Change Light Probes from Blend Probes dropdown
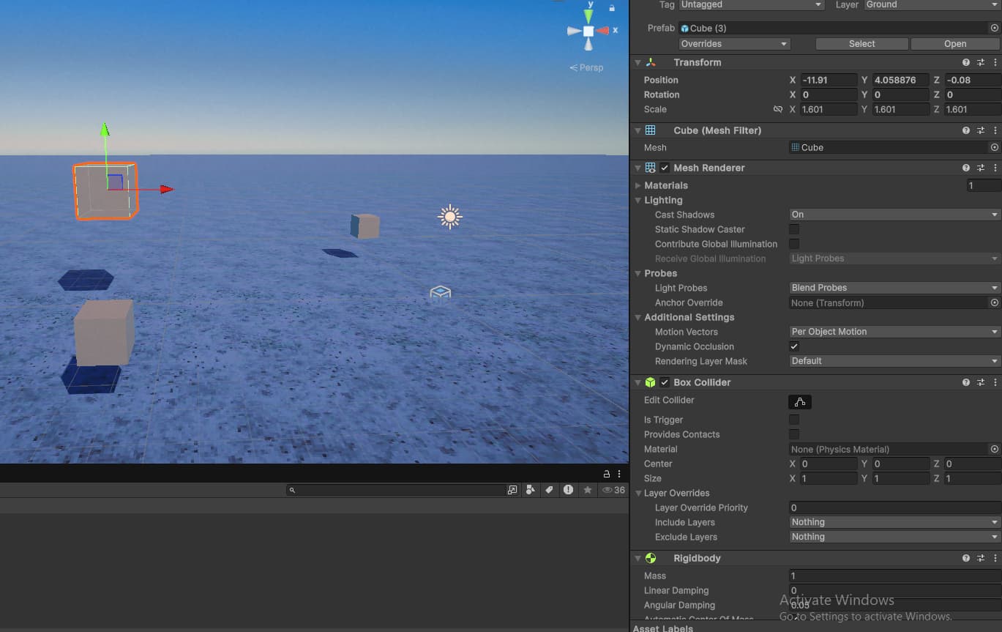This screenshot has width=1002, height=632. point(893,287)
